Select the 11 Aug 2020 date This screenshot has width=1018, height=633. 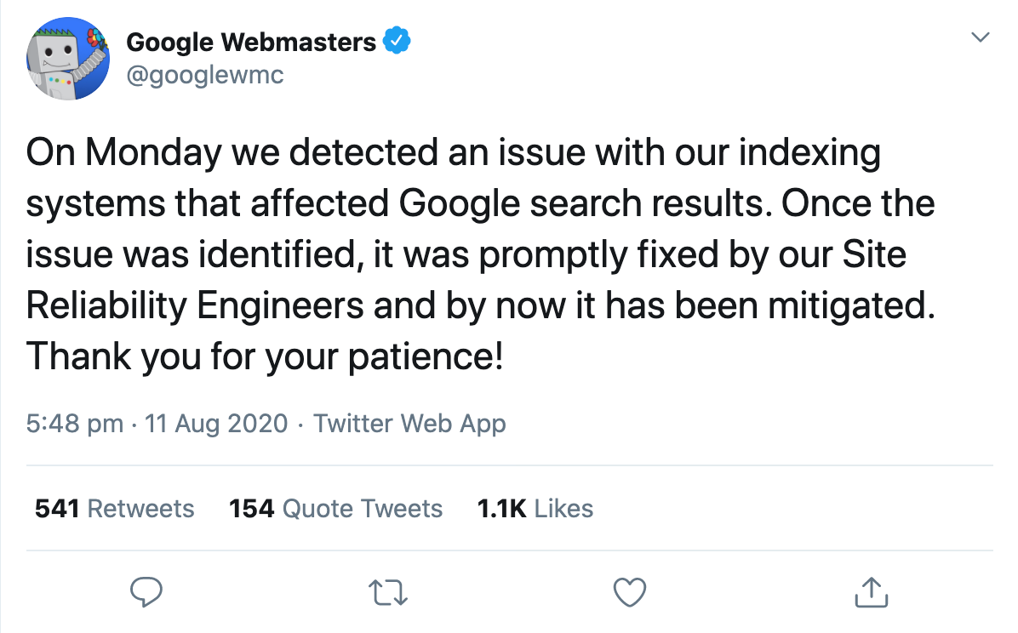coord(216,424)
